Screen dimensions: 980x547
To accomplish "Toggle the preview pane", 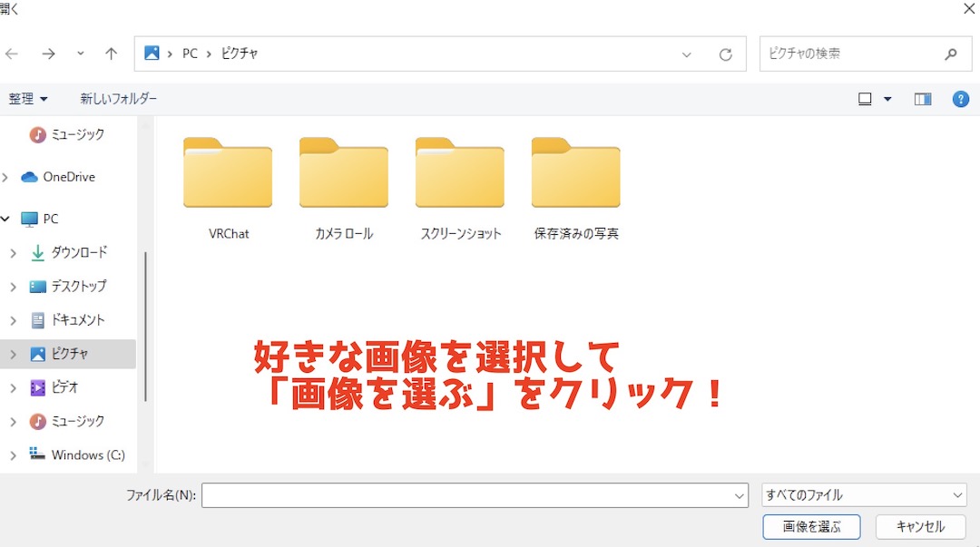I will coord(923,99).
